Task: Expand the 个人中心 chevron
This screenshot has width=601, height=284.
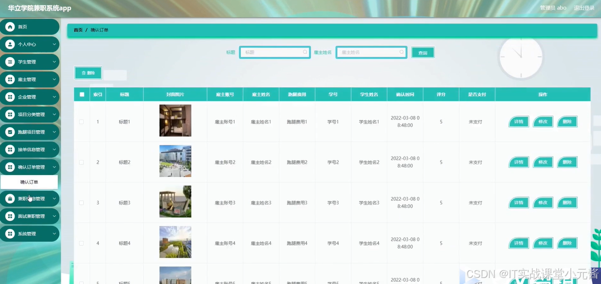Action: 54,44
